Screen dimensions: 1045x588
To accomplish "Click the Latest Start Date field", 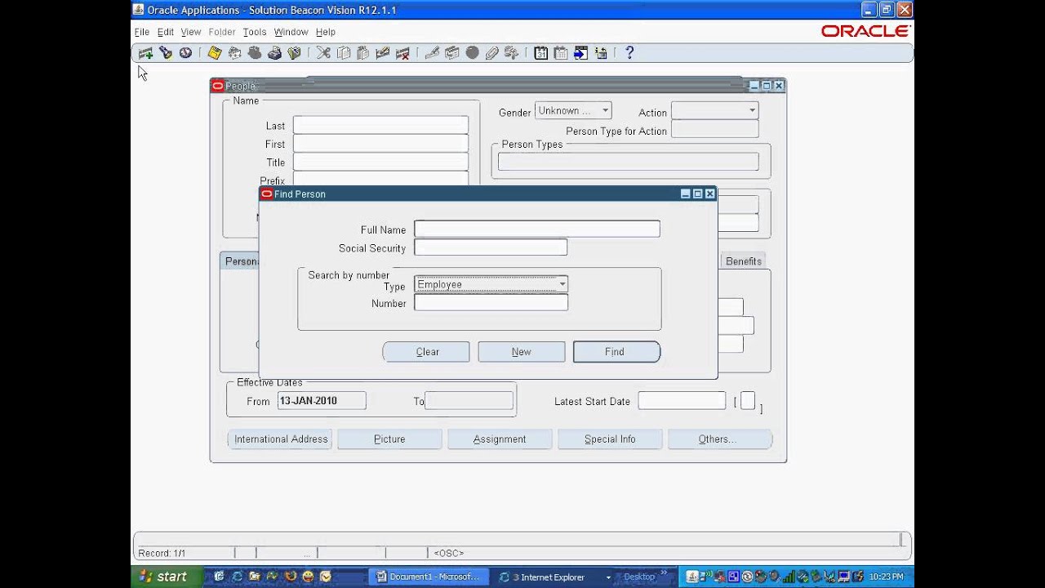I will [x=682, y=401].
